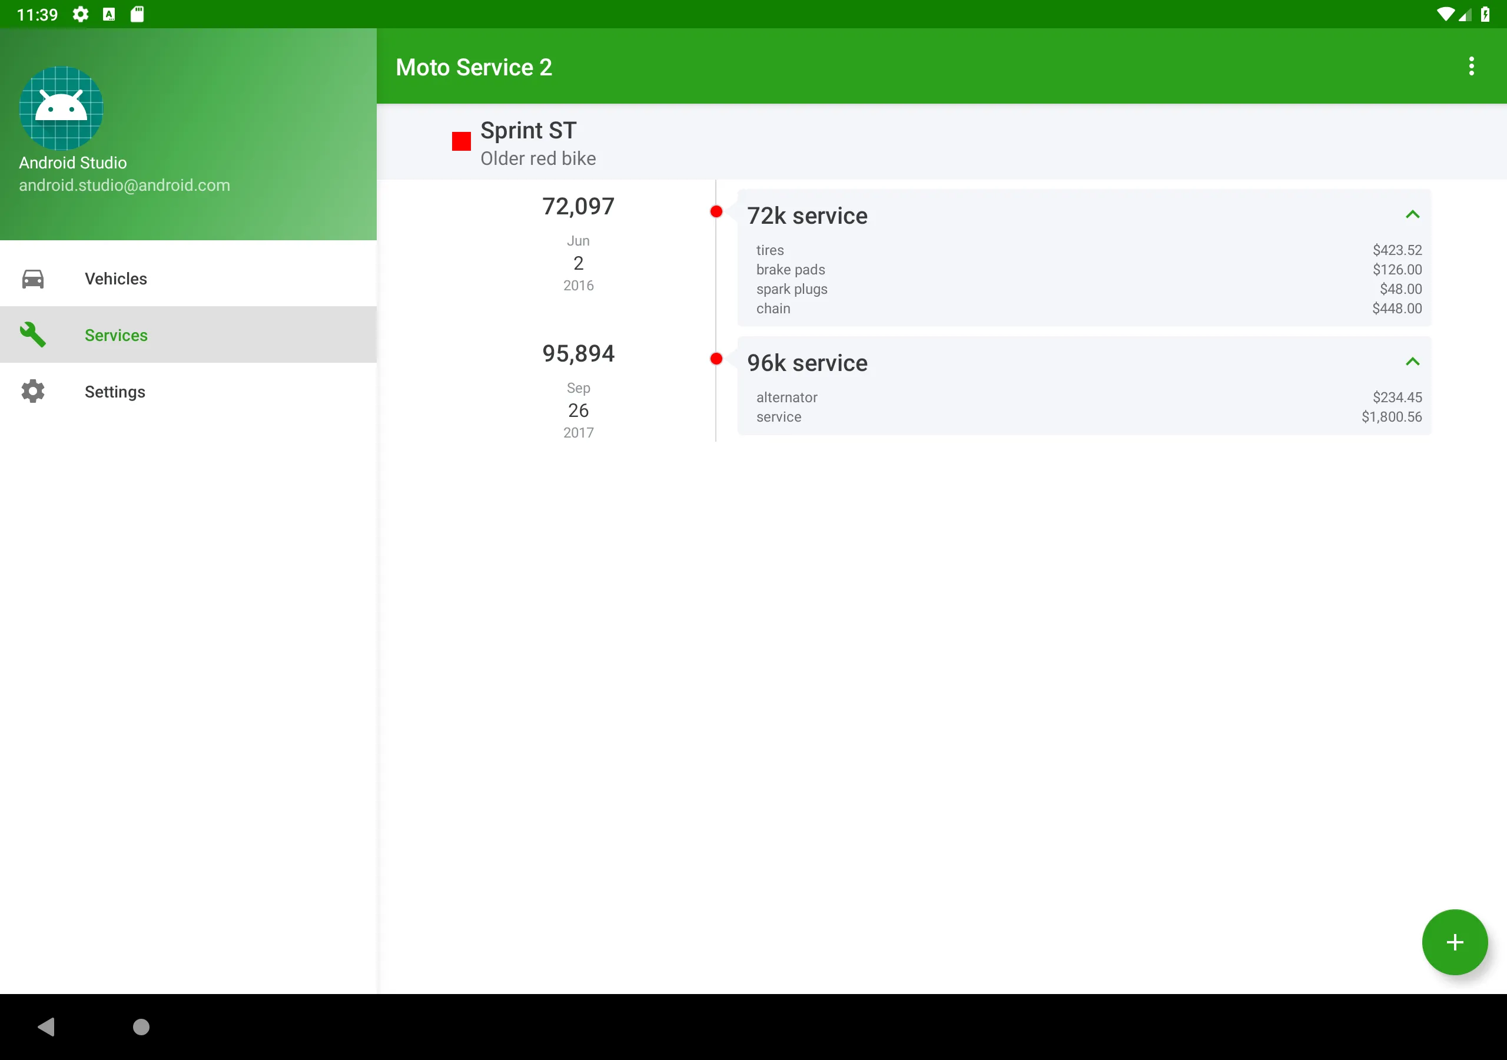The height and width of the screenshot is (1060, 1507).
Task: Click the 72,097 mileage entry
Action: pyautogui.click(x=577, y=207)
